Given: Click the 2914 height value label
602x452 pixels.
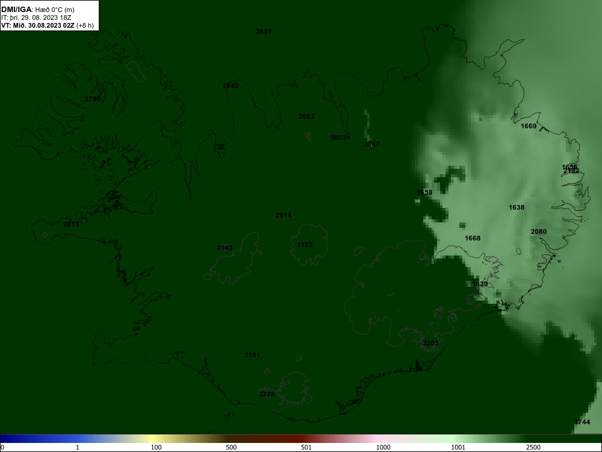Looking at the screenshot, I should tap(284, 215).
